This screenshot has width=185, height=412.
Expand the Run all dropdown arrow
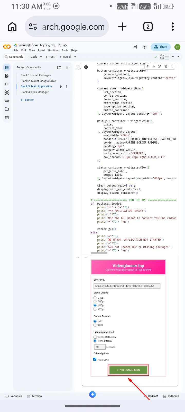75,57
